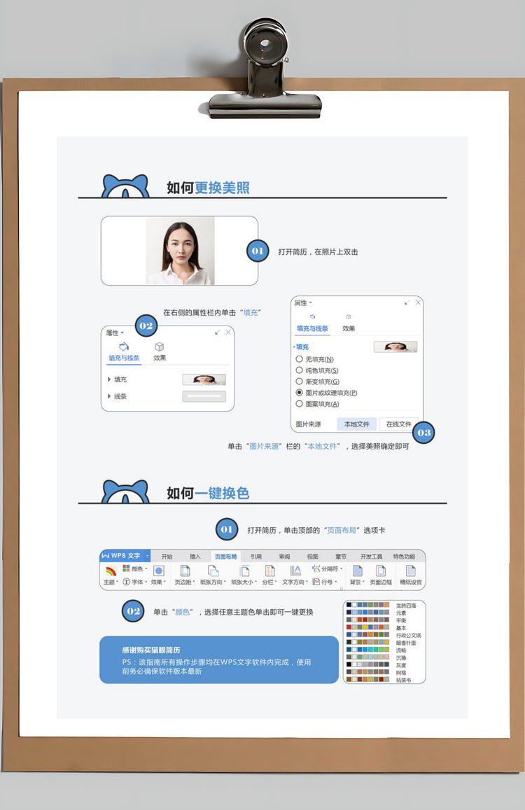This screenshot has width=525, height=810.
Task: Click the woman's portrait photo
Action: click(180, 251)
